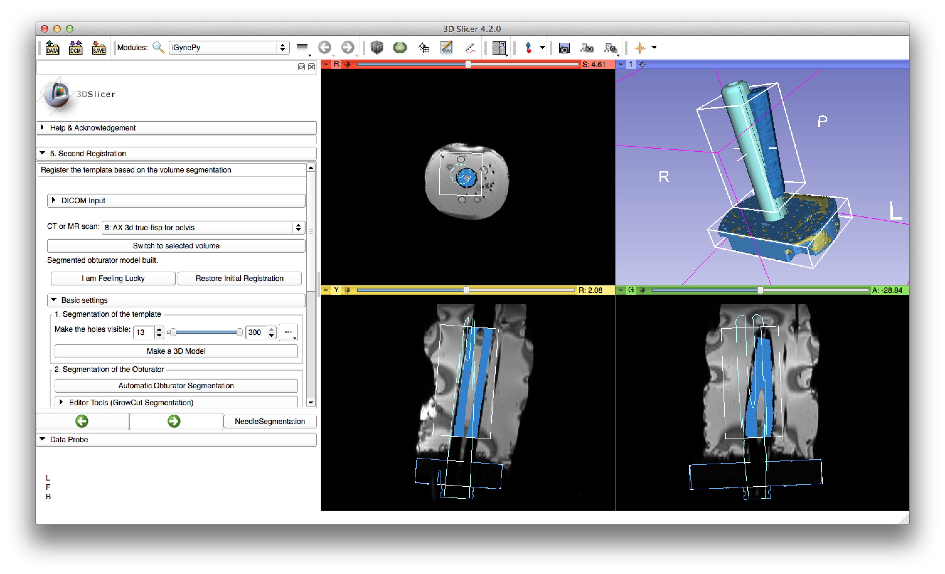Click the Green slice offset slider handle
The height and width of the screenshot is (574, 945).
point(760,290)
